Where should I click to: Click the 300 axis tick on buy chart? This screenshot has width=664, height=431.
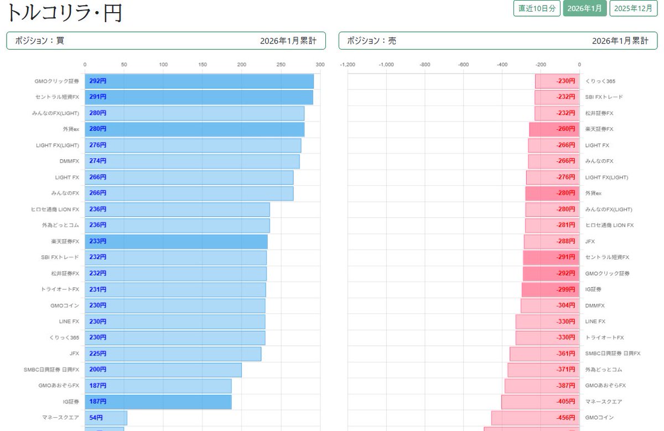(320, 65)
